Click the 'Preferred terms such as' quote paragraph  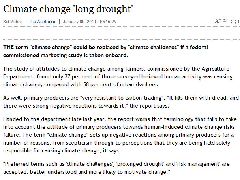(116, 168)
